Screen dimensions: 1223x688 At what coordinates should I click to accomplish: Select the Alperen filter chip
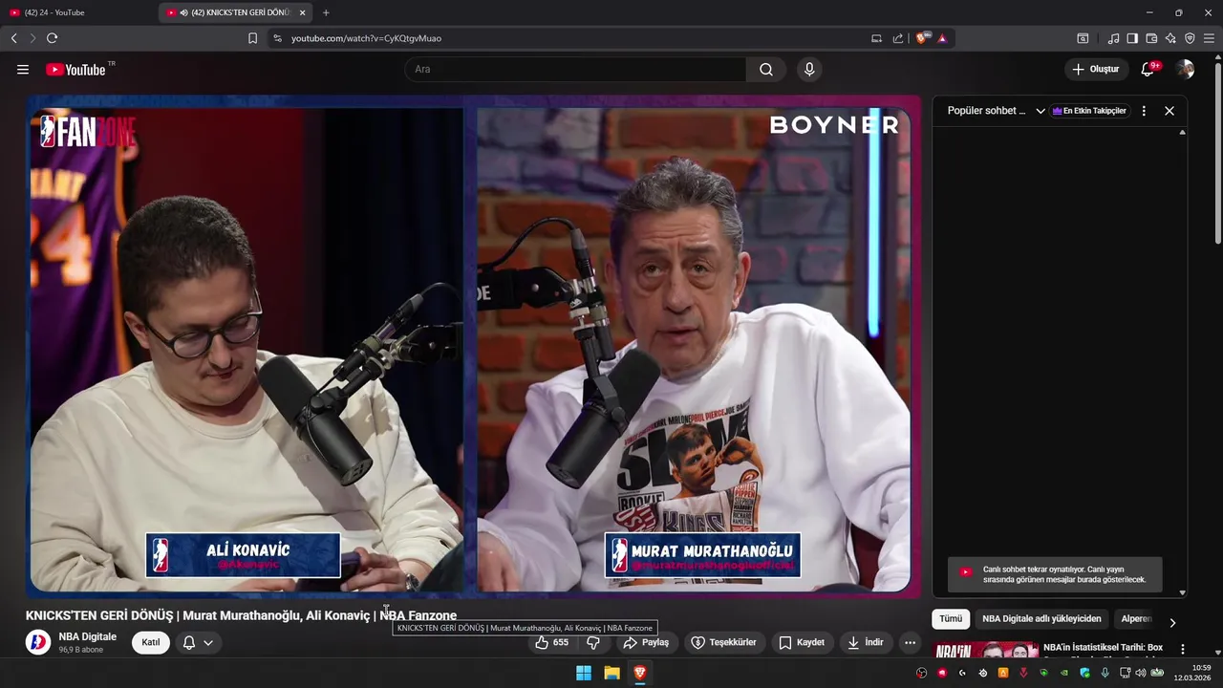pyautogui.click(x=1136, y=619)
